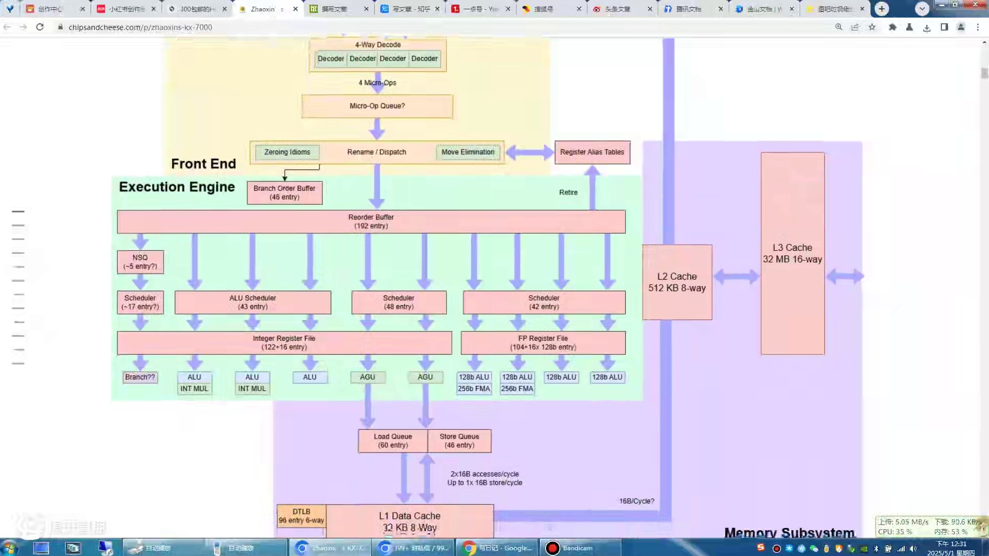The width and height of the screenshot is (989, 556).
Task: Open Bandicam from the taskbar
Action: (579, 548)
